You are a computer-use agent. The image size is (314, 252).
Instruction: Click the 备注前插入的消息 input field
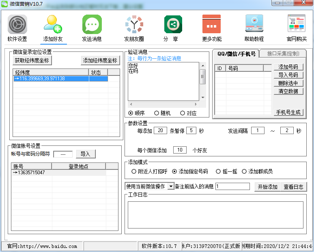point(232,186)
